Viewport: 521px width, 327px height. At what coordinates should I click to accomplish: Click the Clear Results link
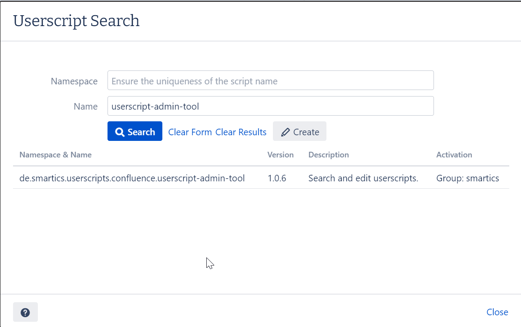click(241, 132)
